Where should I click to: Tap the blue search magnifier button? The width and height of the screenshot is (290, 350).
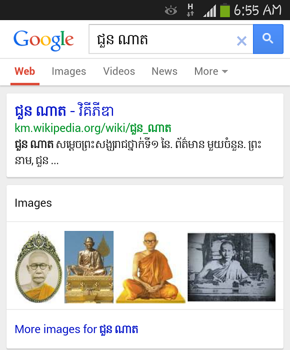pyautogui.click(x=268, y=39)
